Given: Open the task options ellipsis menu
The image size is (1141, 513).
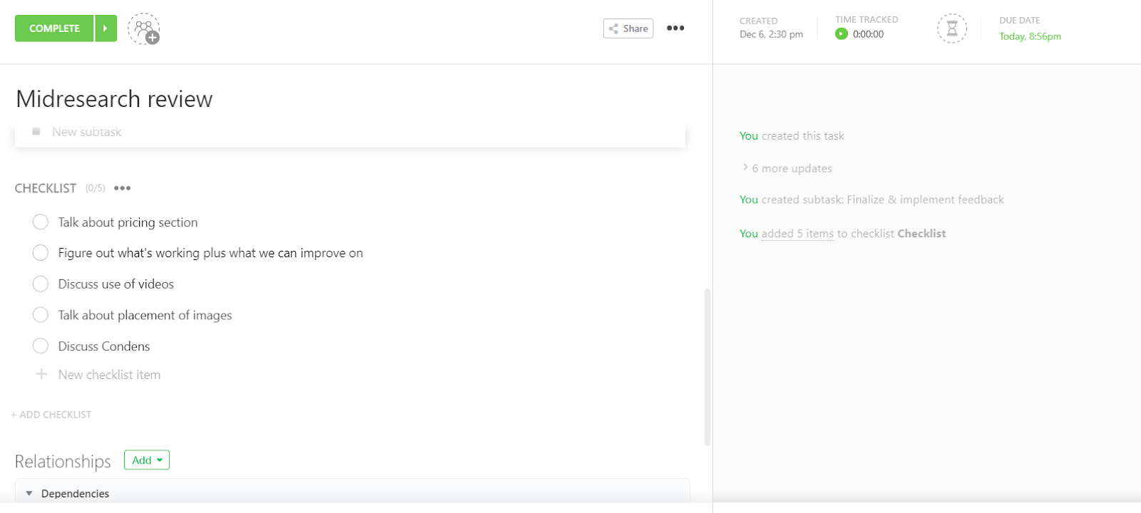Looking at the screenshot, I should point(675,28).
